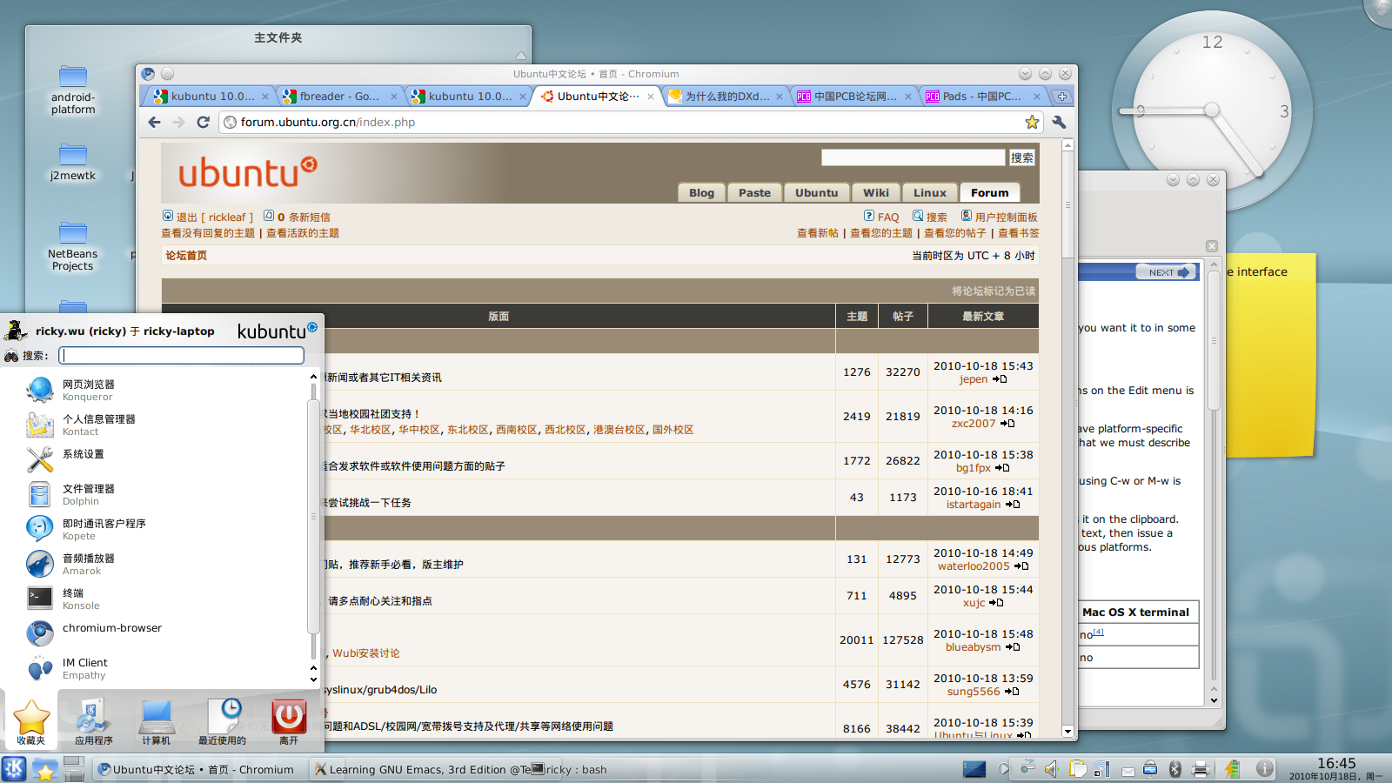Click the 搜索 button beside search box
This screenshot has width=1392, height=783.
point(1021,157)
